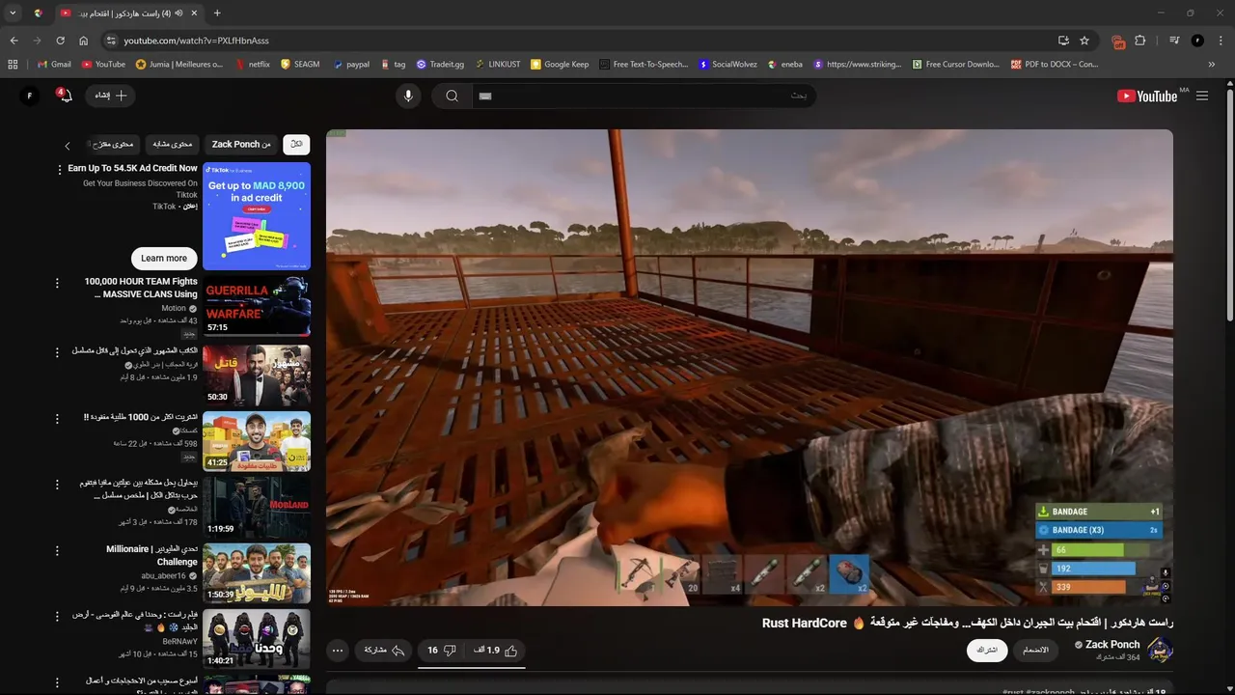
Task: Select the 'محتوى مقترح' chip
Action: tap(114, 144)
